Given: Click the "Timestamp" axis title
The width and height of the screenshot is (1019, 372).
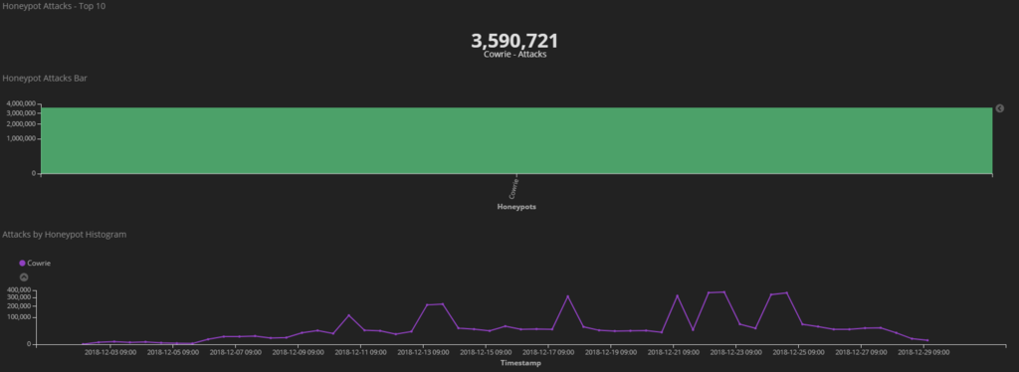Looking at the screenshot, I should tap(520, 363).
